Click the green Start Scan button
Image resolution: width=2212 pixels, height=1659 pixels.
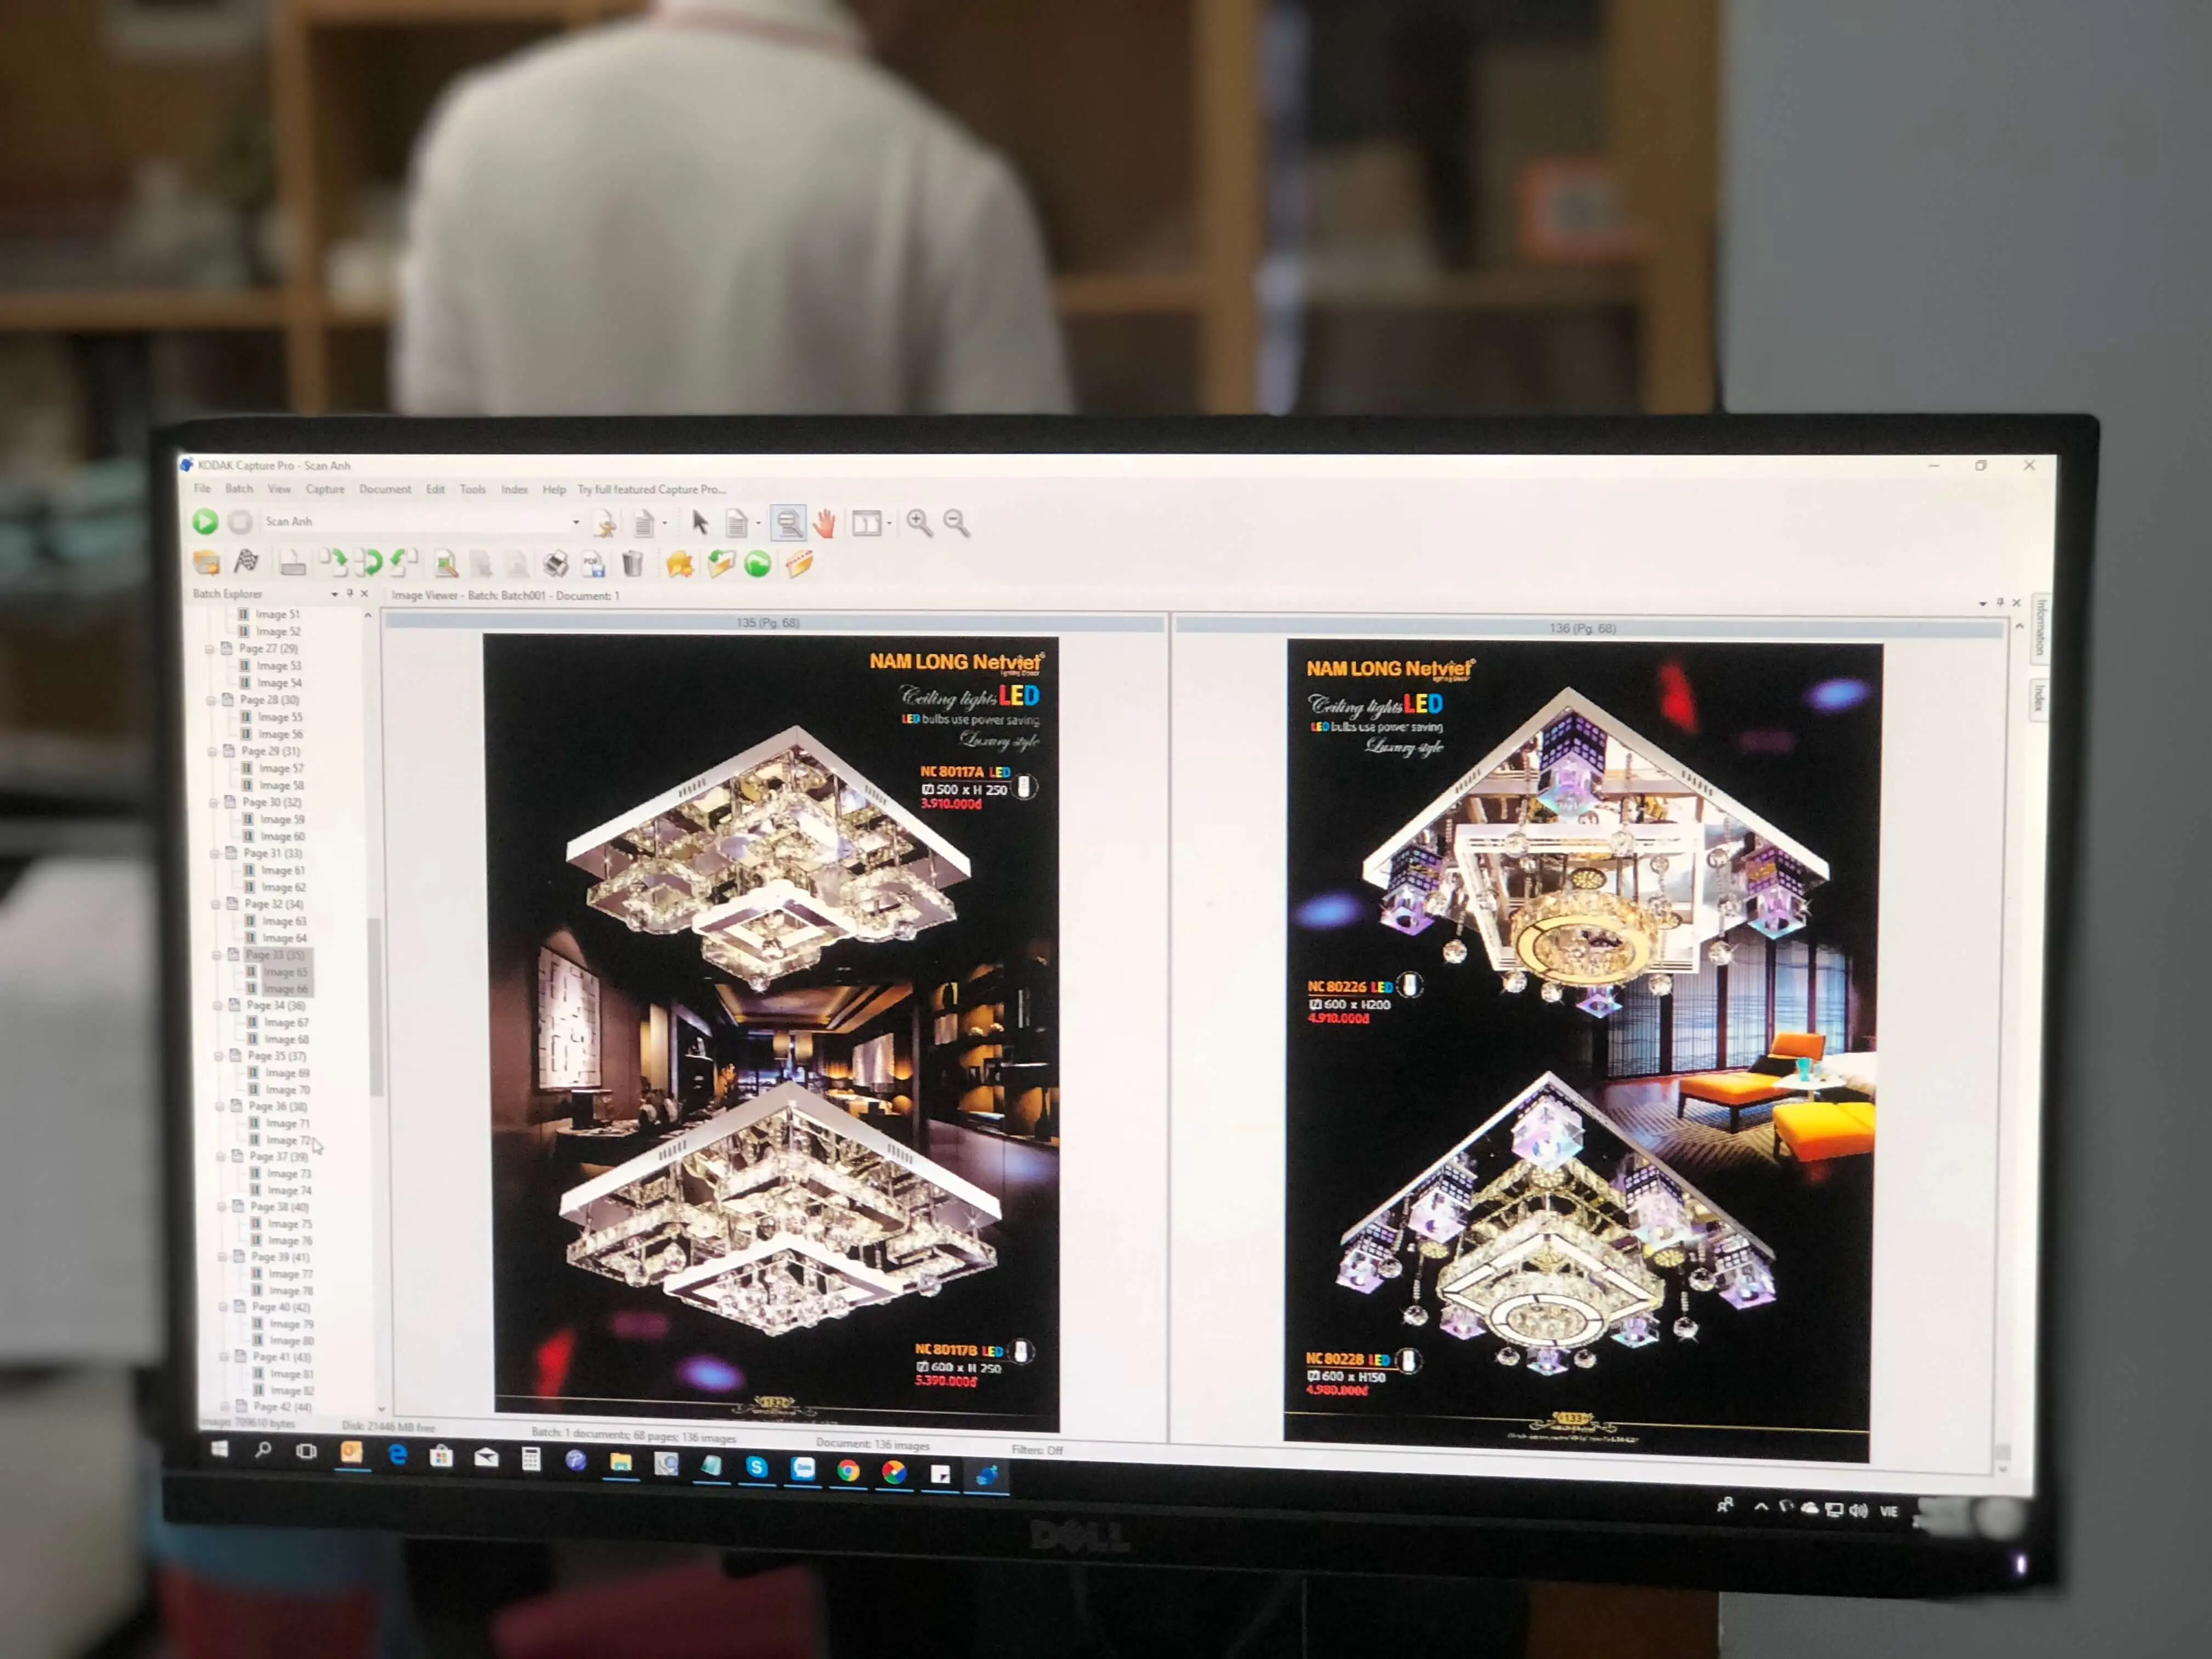coord(205,521)
